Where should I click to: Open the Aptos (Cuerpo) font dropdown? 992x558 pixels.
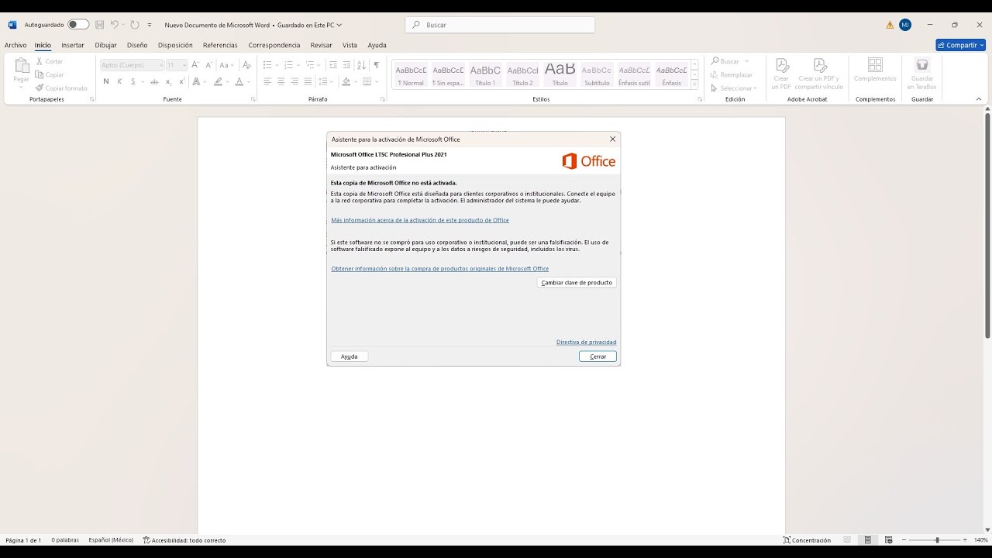click(x=161, y=65)
